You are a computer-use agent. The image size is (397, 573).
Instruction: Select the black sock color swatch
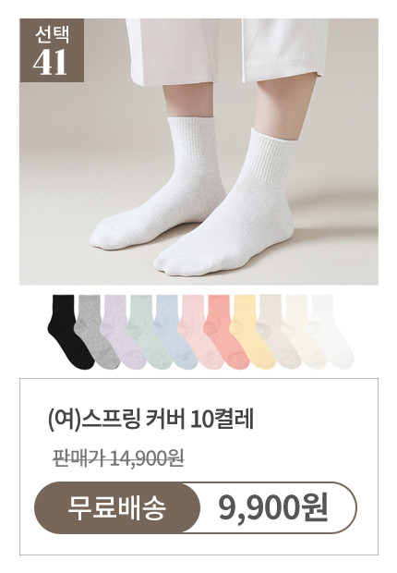pyautogui.click(x=69, y=332)
